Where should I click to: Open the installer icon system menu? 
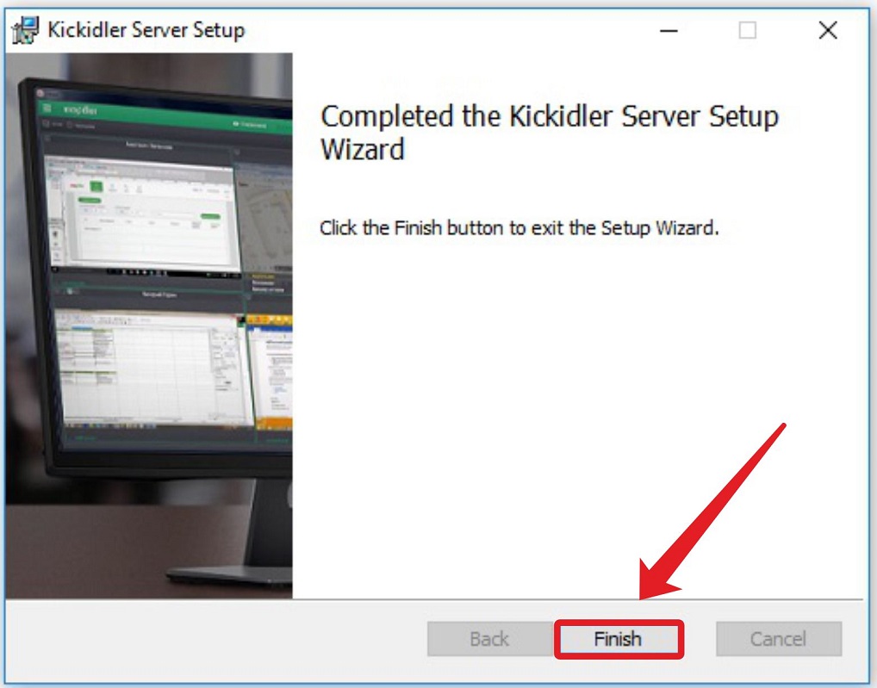(26, 29)
